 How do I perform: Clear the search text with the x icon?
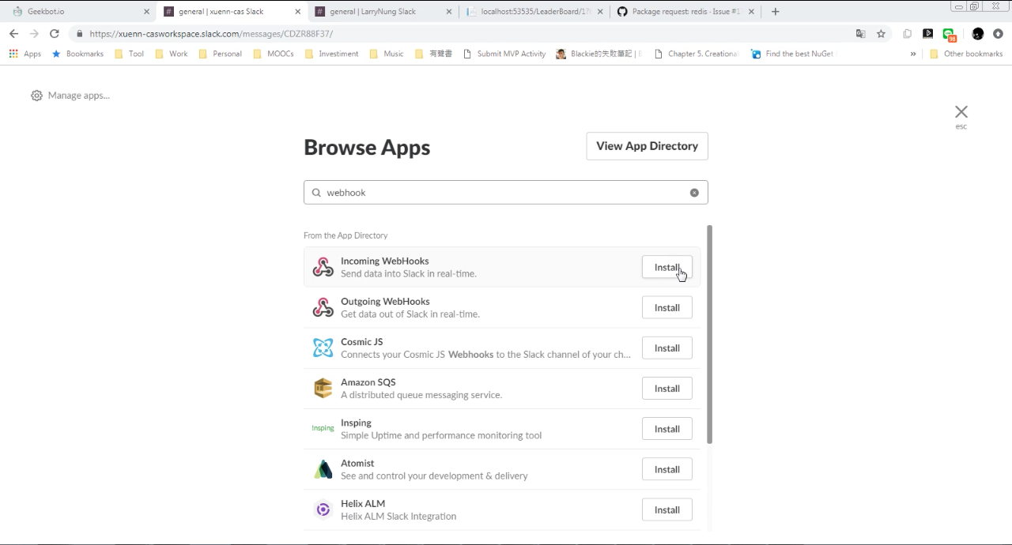(694, 193)
